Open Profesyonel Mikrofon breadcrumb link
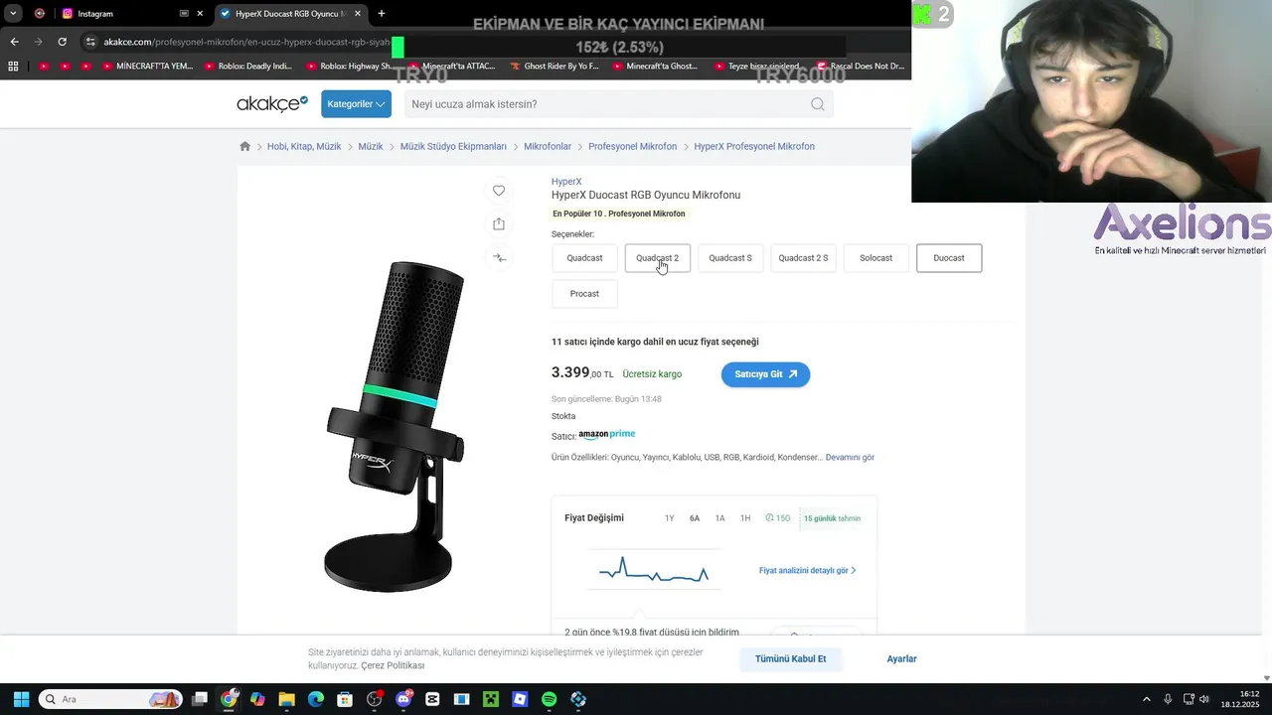 click(x=632, y=146)
